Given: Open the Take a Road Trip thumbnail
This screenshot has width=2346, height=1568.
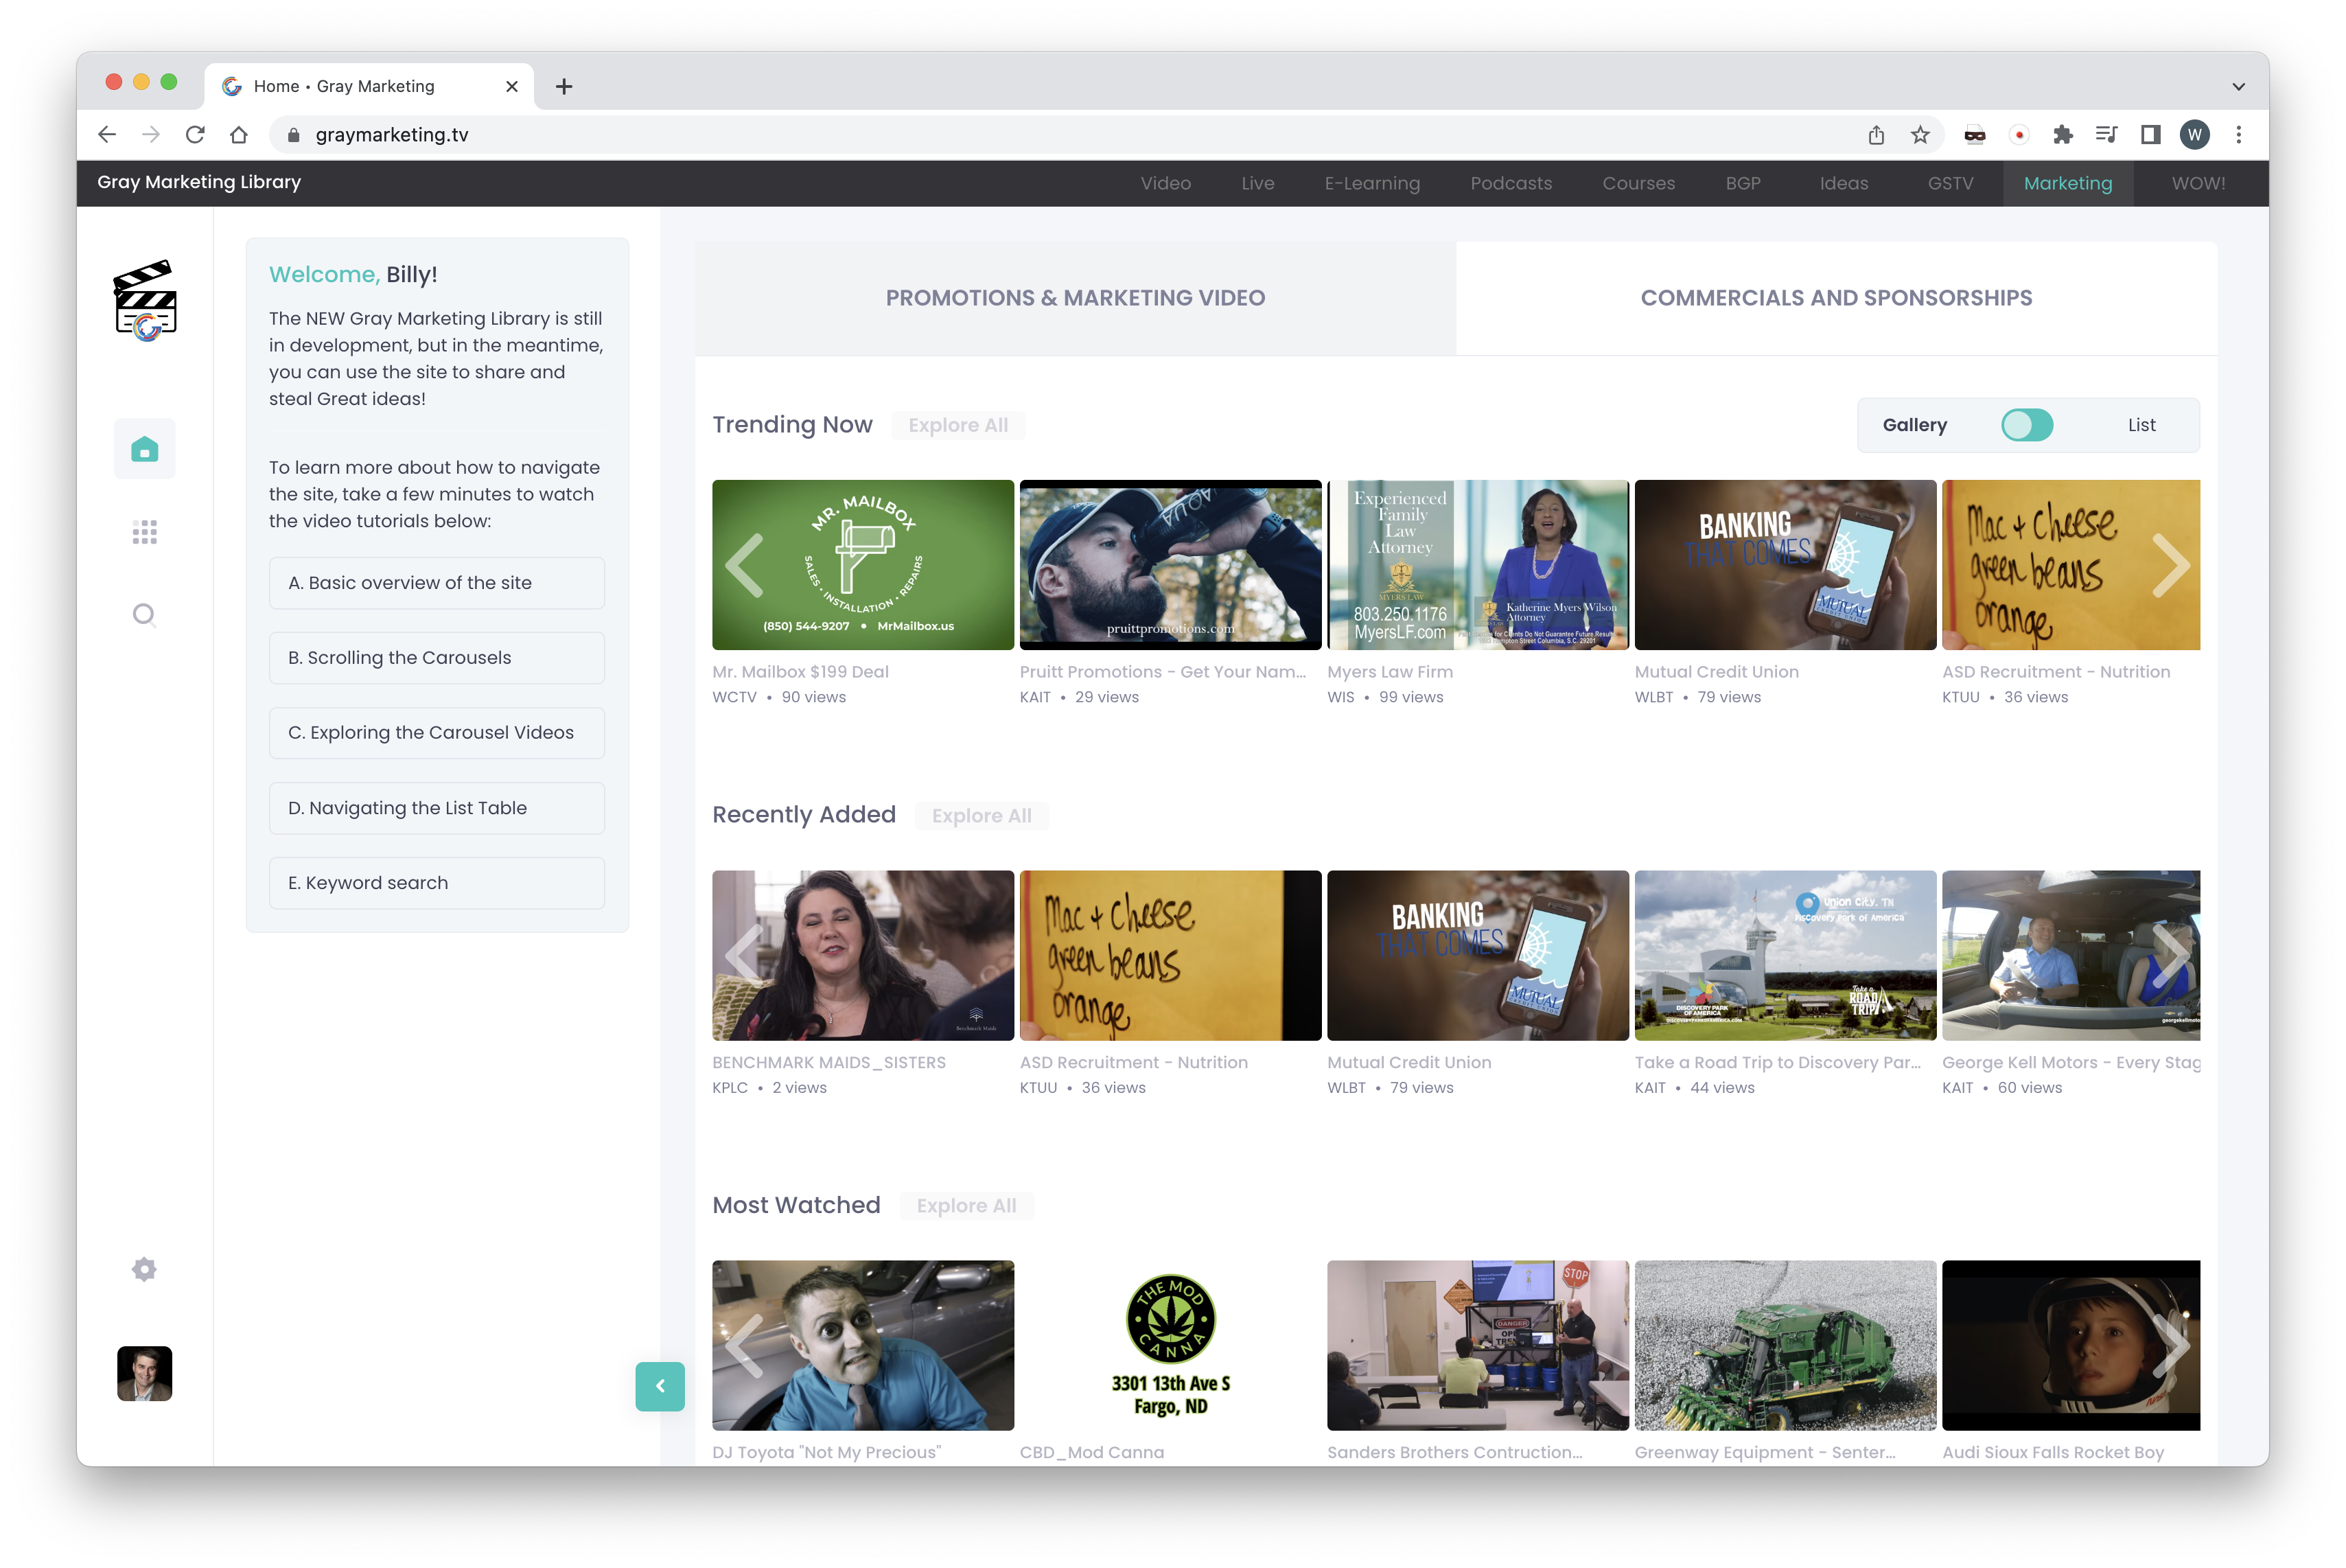Looking at the screenshot, I should click(x=1785, y=955).
